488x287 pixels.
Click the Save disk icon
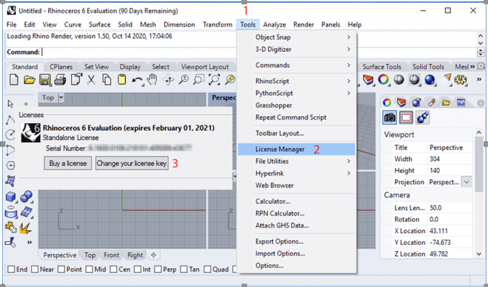45,80
